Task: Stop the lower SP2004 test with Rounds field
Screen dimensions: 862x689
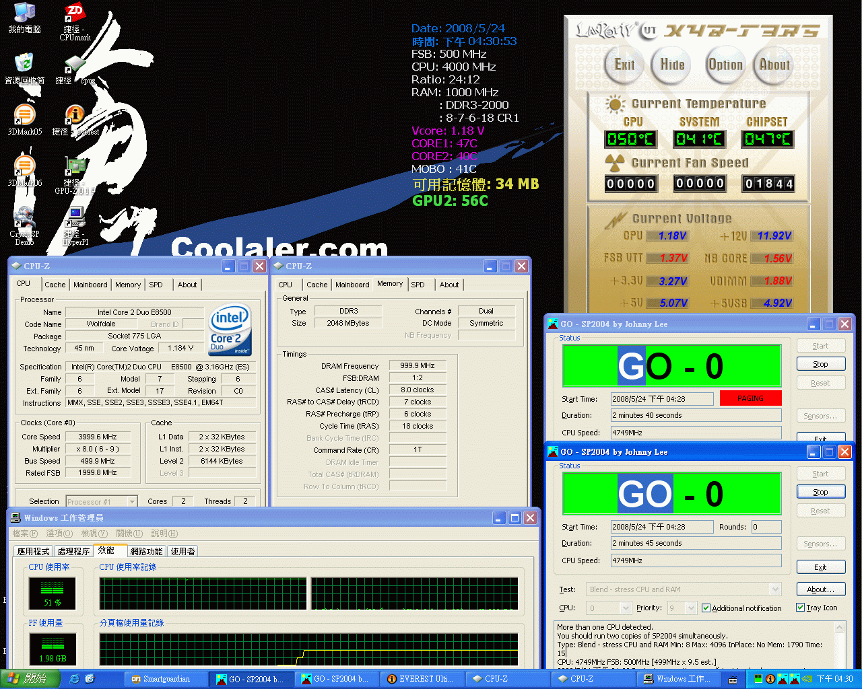Action: pos(820,492)
